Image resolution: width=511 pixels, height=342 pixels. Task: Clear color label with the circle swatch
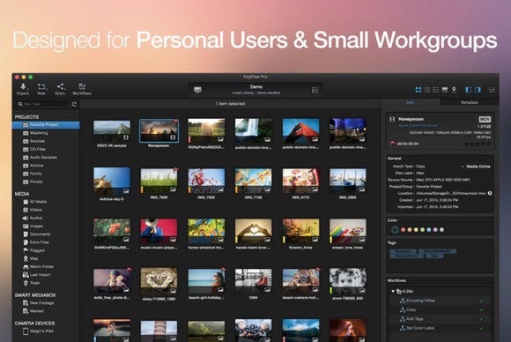tap(395, 230)
